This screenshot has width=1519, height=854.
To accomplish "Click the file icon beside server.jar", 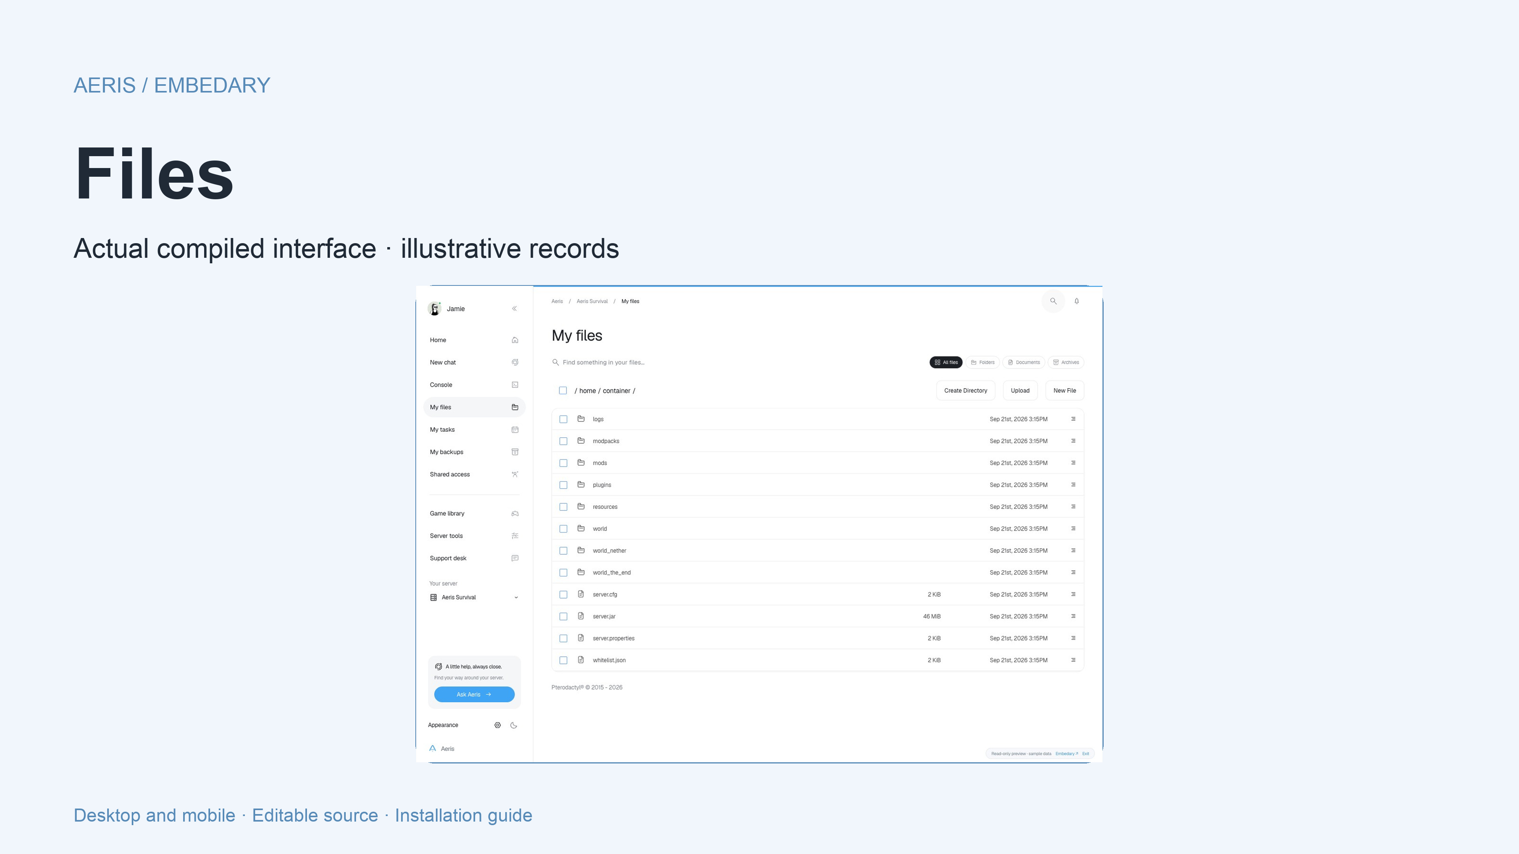I will click(581, 616).
